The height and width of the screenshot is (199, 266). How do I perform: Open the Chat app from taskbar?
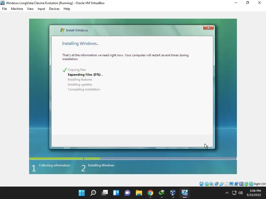tap(127, 193)
